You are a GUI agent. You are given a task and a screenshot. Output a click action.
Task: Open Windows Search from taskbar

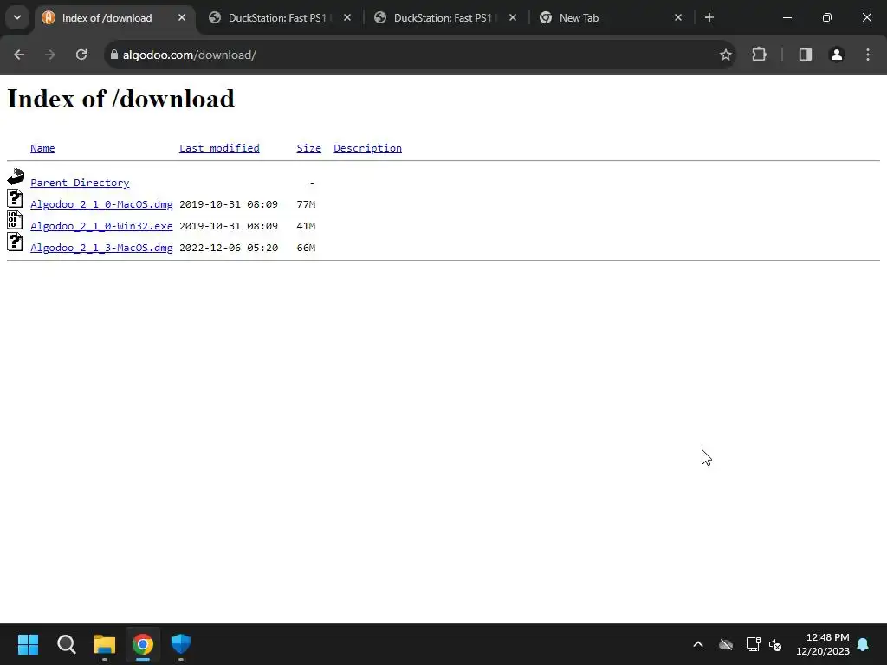coord(66,644)
